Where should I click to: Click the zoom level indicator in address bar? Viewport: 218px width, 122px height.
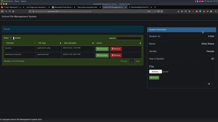pos(149,11)
